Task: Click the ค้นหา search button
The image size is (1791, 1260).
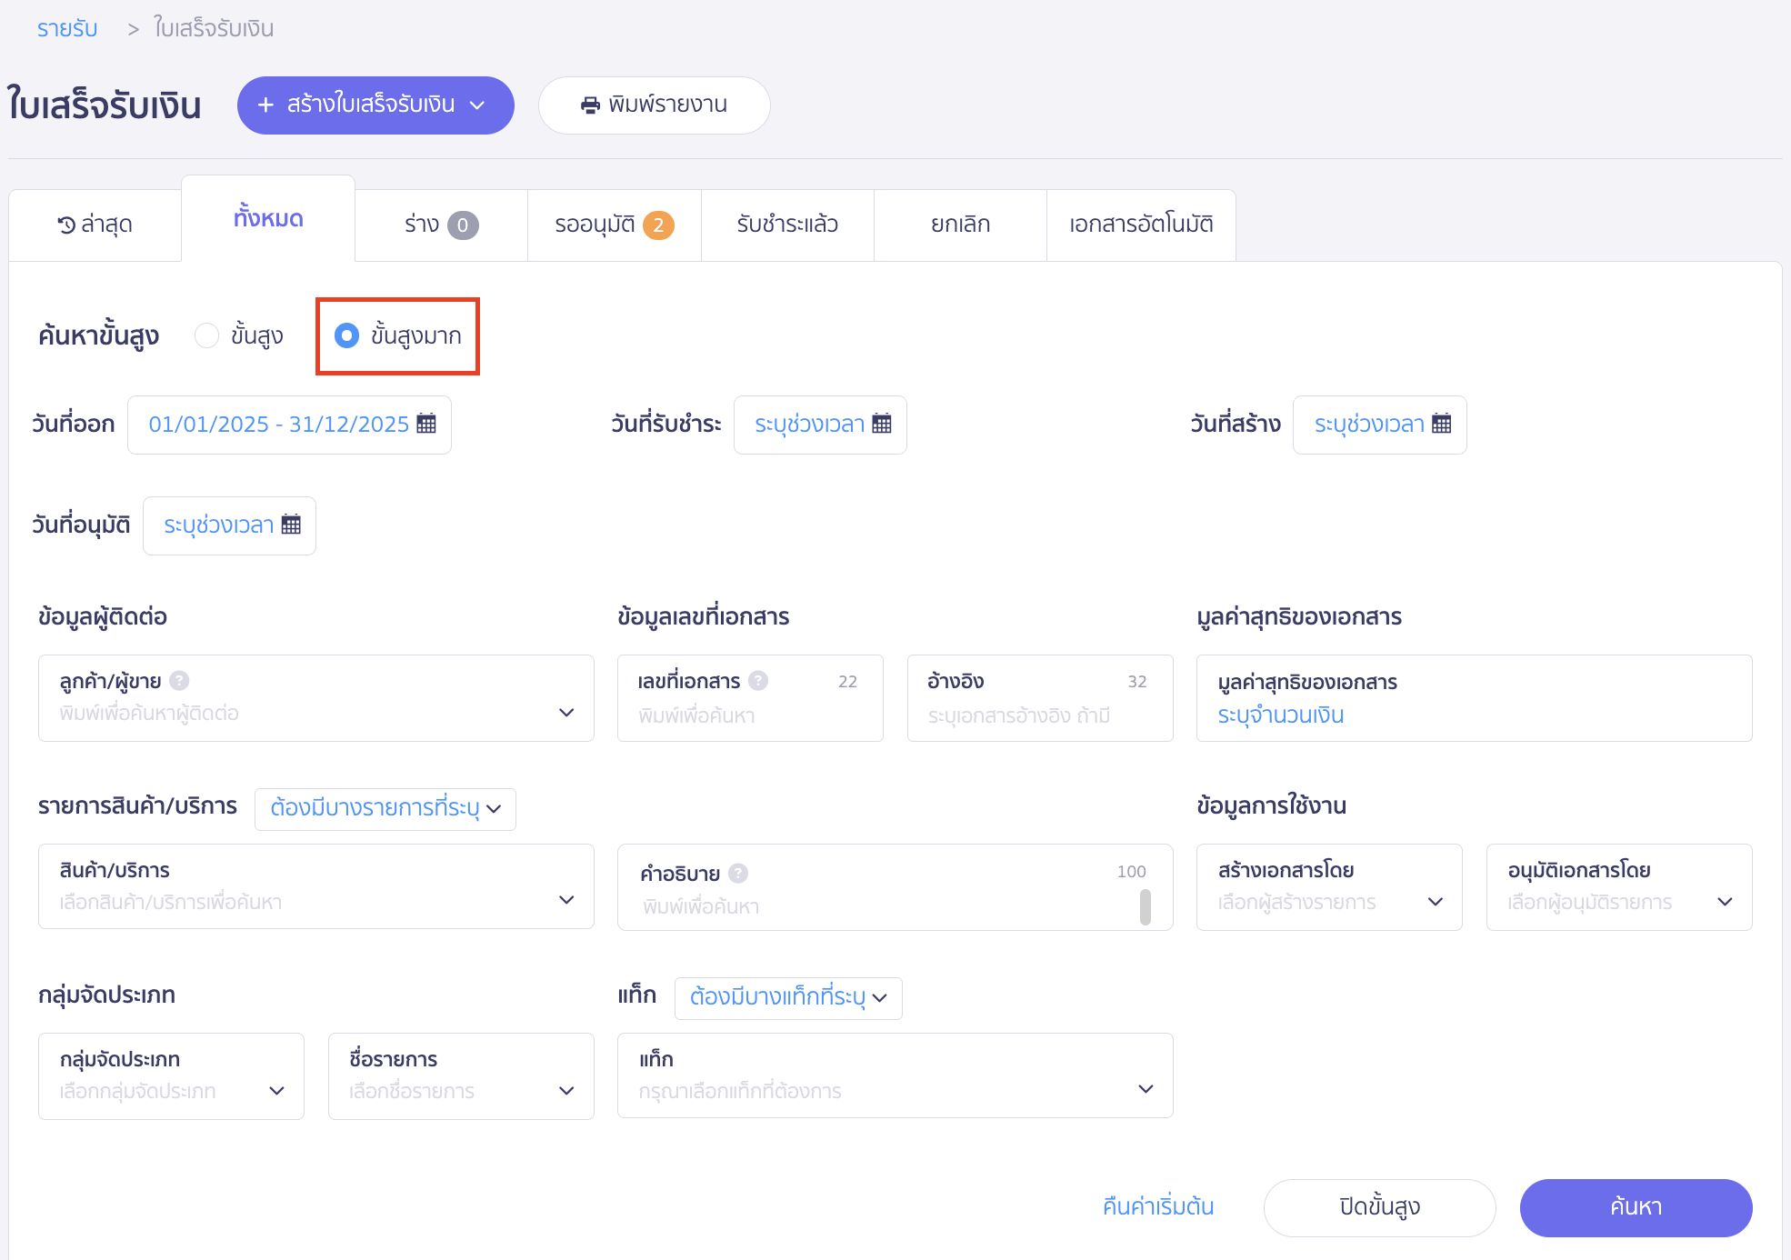Action: pos(1635,1206)
